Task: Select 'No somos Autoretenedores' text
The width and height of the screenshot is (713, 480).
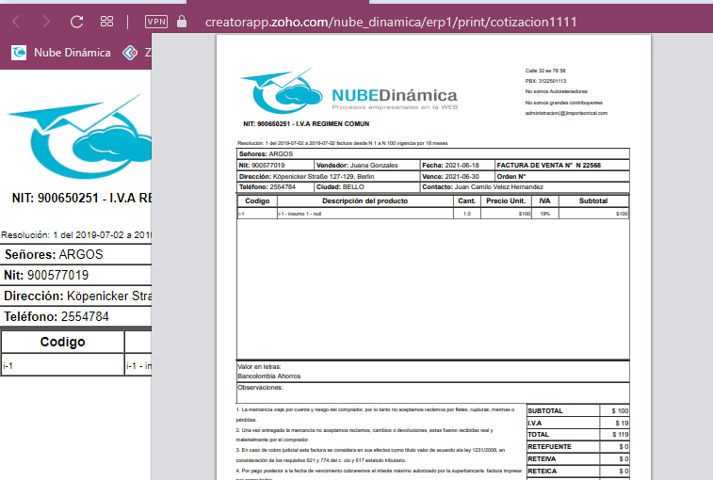Action: [x=556, y=91]
